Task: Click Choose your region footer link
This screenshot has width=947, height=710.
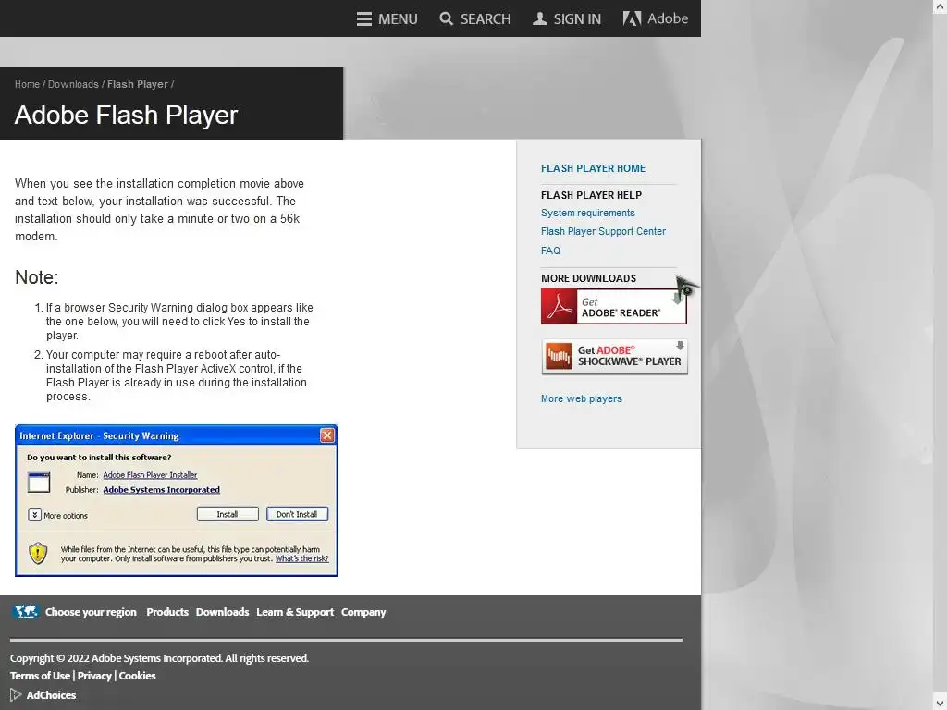Action: click(x=91, y=612)
